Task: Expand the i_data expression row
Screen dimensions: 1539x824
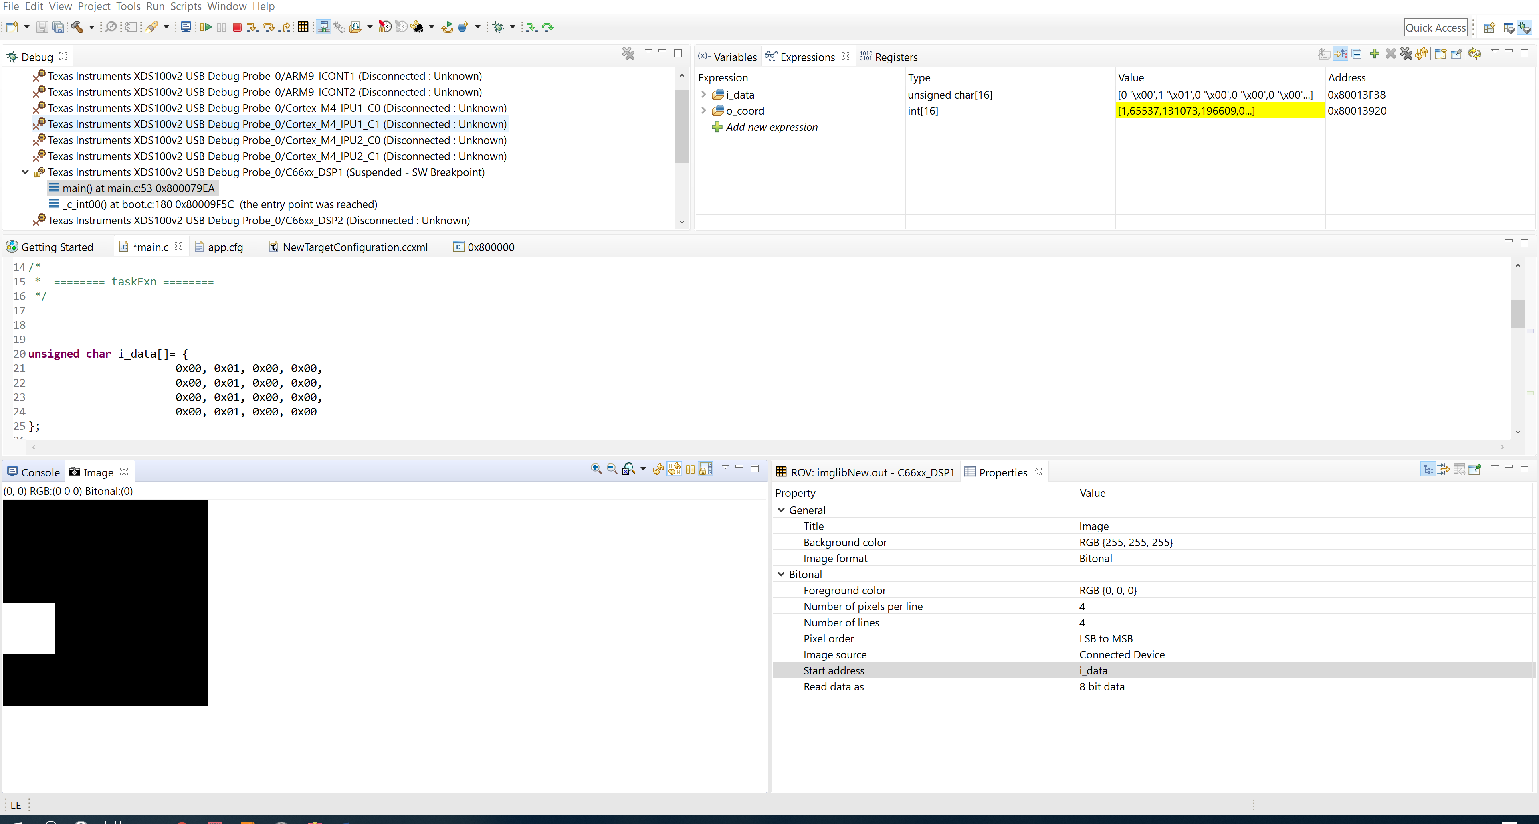Action: tap(704, 94)
